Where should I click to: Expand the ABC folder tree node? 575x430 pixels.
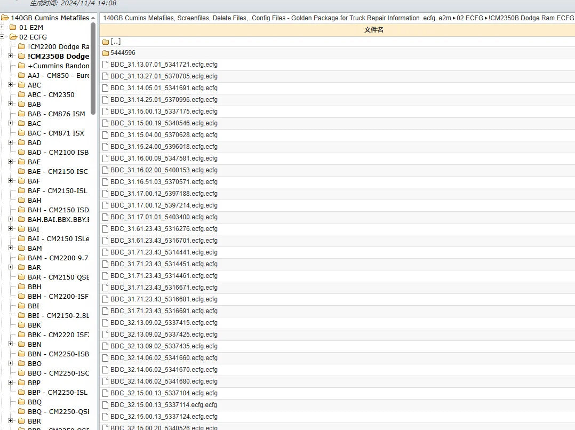tap(11, 85)
